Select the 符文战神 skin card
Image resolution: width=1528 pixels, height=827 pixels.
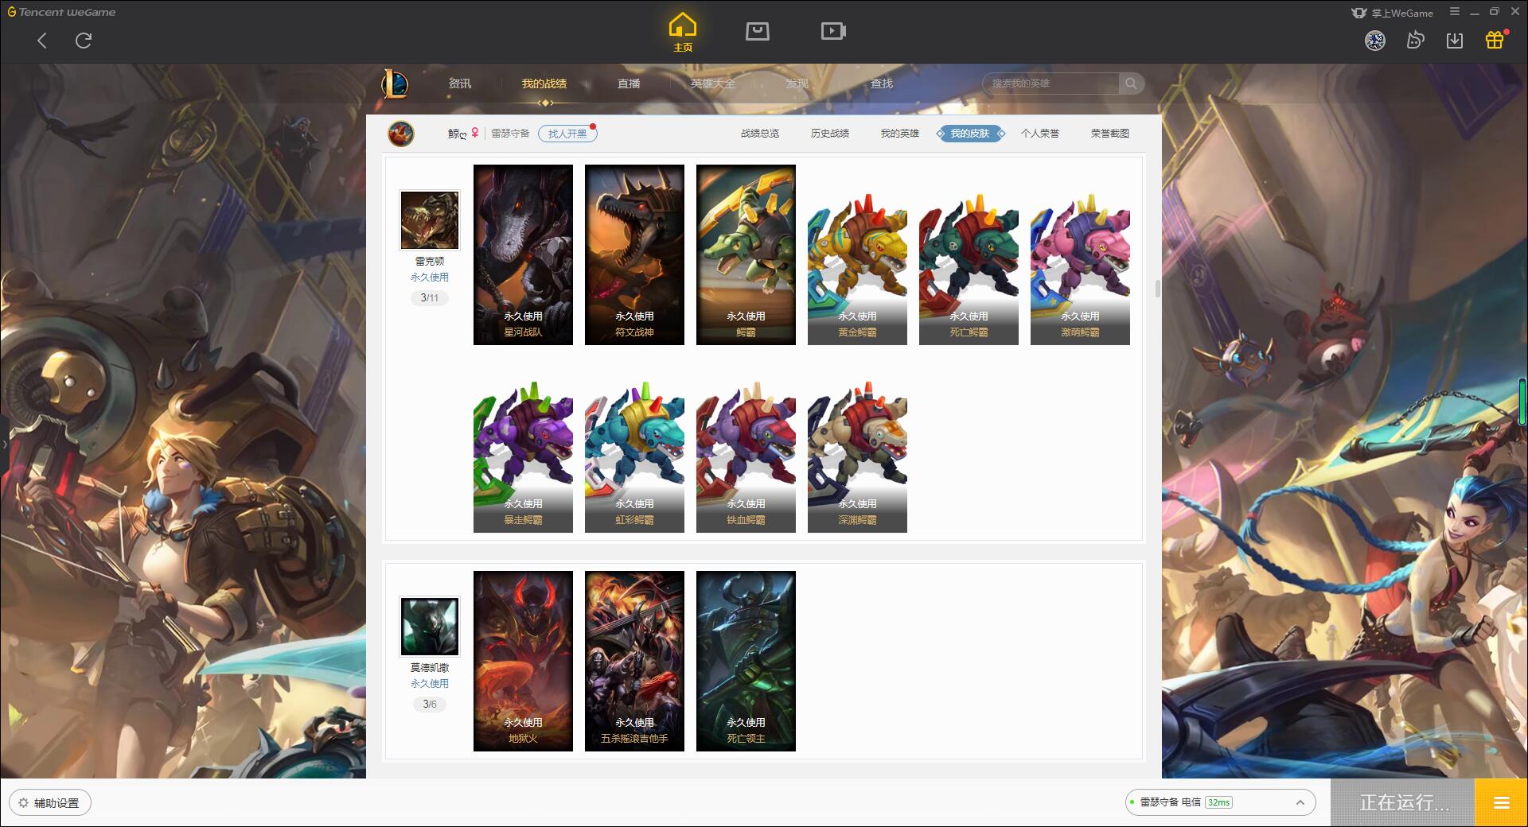pos(634,254)
